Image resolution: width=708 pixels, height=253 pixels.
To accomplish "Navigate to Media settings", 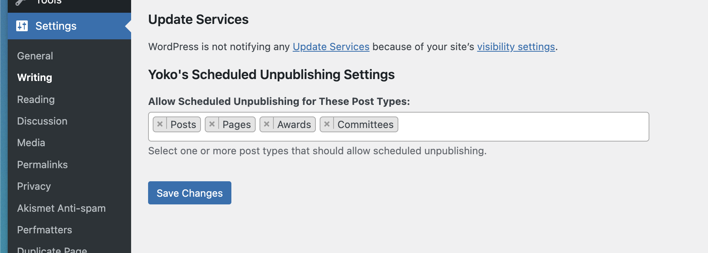I will (31, 143).
